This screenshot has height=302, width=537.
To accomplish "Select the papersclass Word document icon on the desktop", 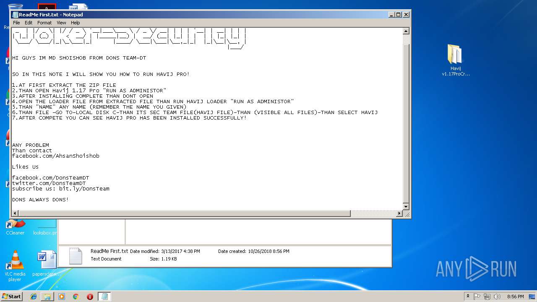I will 47,264.
